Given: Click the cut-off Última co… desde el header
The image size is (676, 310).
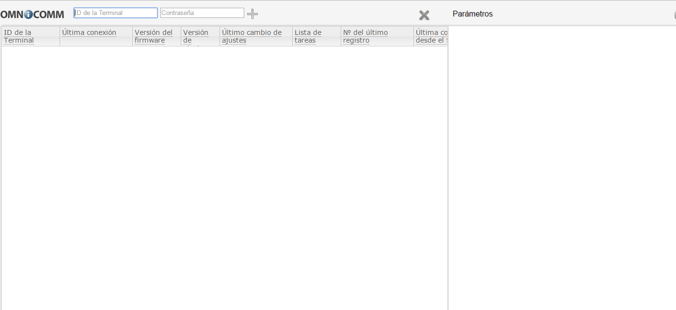Looking at the screenshot, I should [x=431, y=36].
